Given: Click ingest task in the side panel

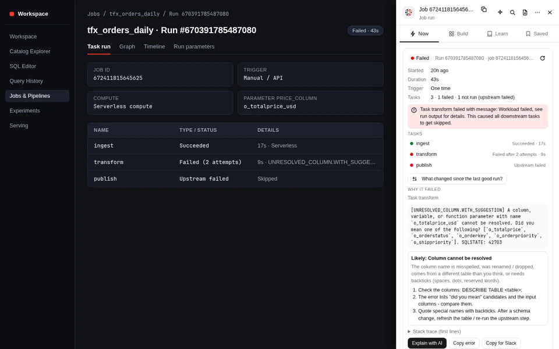Looking at the screenshot, I should pos(477,144).
